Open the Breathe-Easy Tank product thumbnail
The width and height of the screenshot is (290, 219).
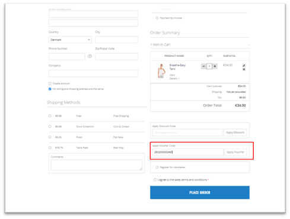pos(161,70)
